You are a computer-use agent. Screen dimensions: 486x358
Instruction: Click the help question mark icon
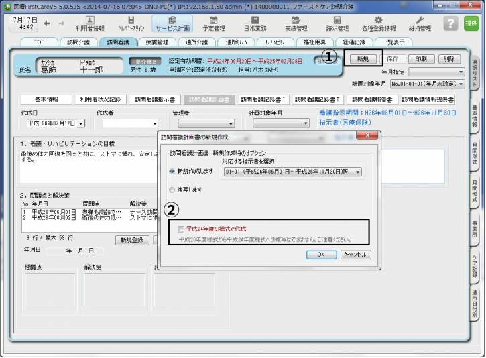452,23
